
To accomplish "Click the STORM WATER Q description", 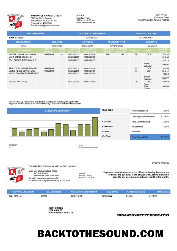I will (x=18, y=82).
